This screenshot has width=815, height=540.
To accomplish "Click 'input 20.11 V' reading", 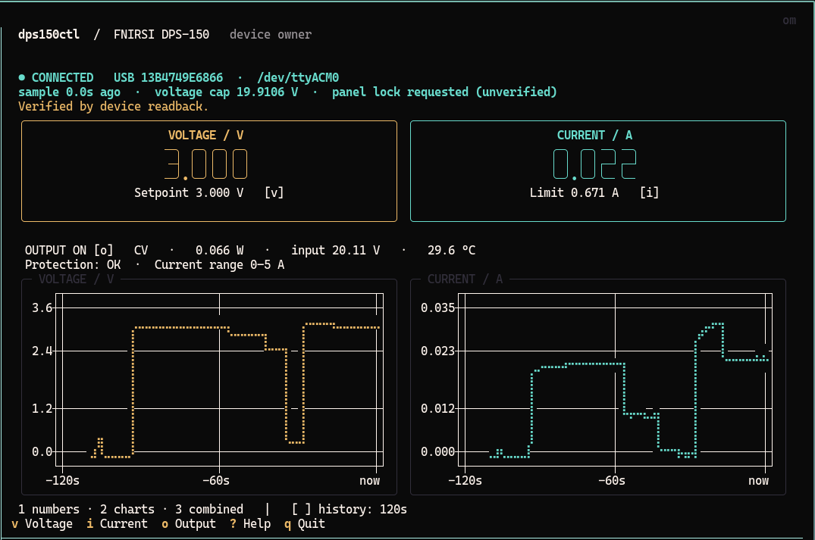I will [x=335, y=250].
